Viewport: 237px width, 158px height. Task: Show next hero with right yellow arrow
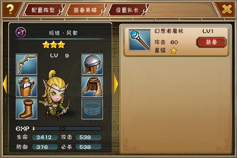click(x=116, y=84)
